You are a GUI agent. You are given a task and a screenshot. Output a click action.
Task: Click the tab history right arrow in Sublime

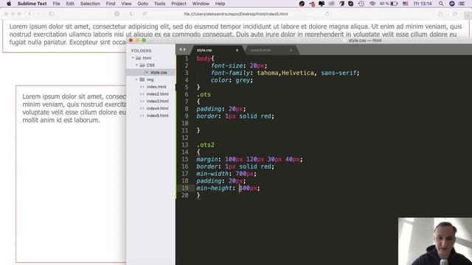(184, 49)
